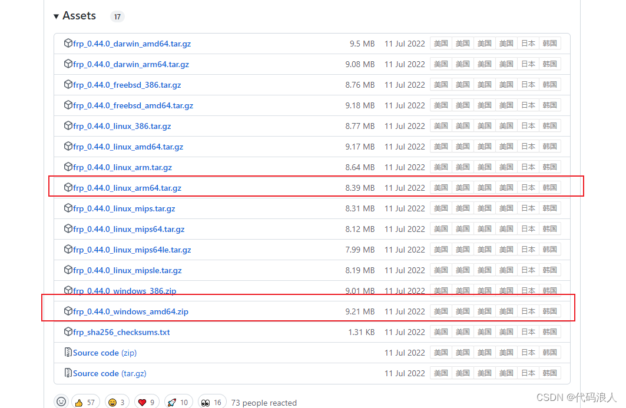Download frp_0.44.0_linux_amd64.tar.gz
Viewport: 626px width, 408px height.
(128, 147)
